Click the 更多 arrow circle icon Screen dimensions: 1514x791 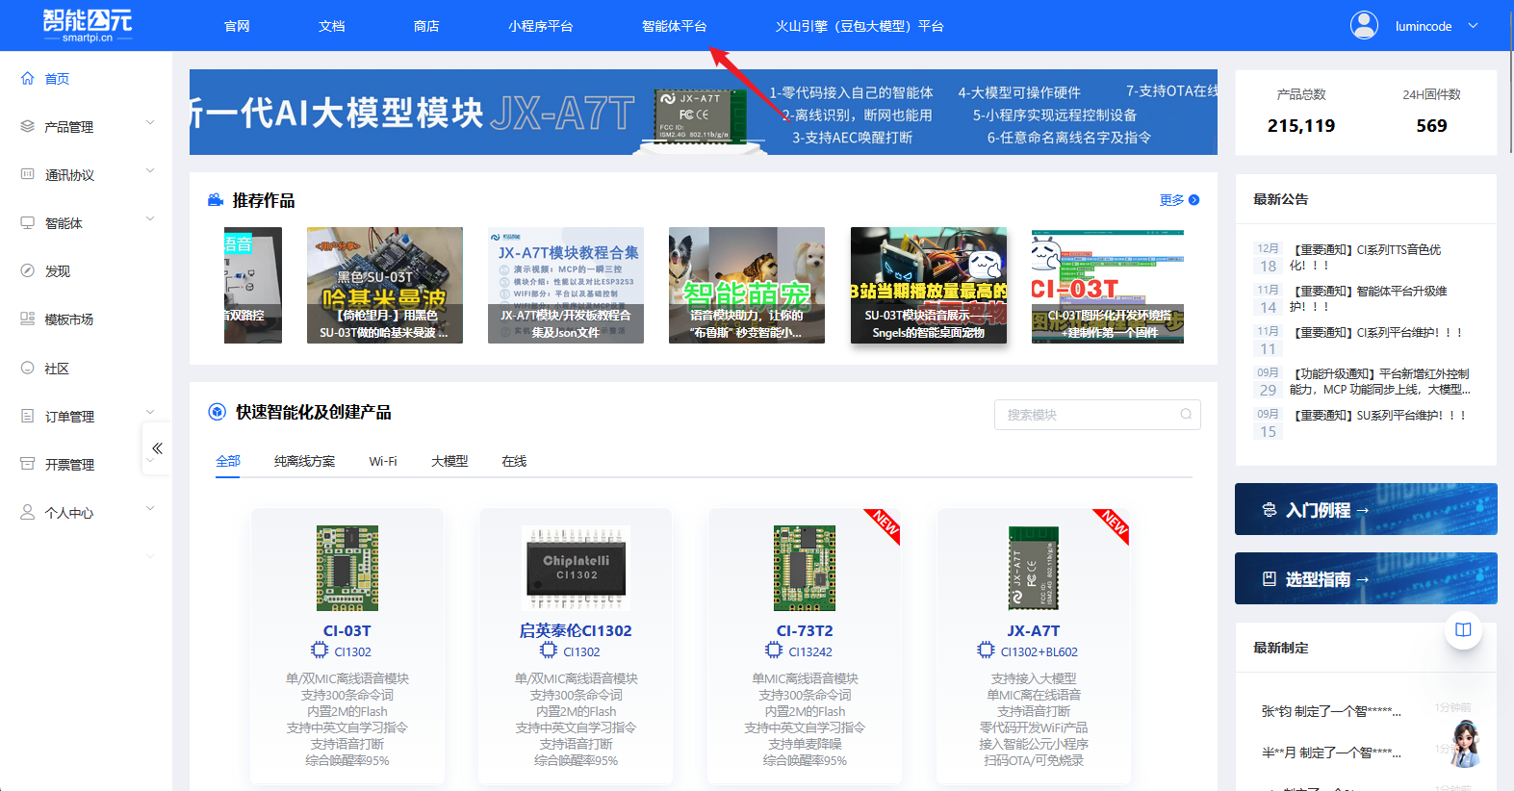[1193, 200]
